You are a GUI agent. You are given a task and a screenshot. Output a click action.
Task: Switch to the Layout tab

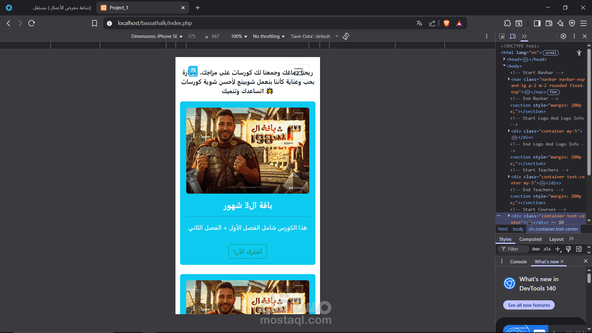click(556, 239)
